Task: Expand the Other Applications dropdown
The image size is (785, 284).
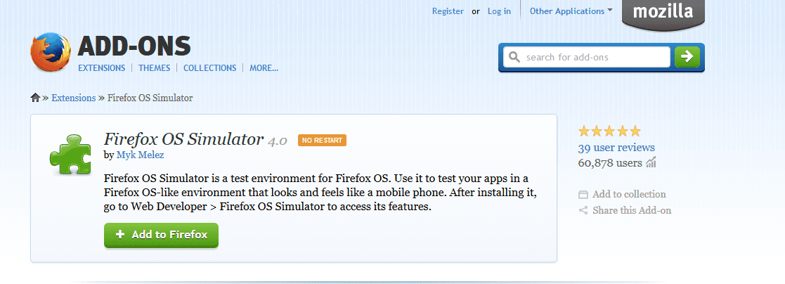Action: [x=571, y=11]
